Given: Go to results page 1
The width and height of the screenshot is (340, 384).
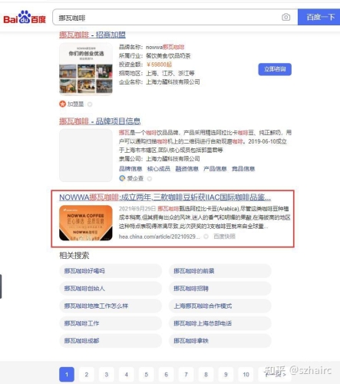Looking at the screenshot, I should click(67, 375).
